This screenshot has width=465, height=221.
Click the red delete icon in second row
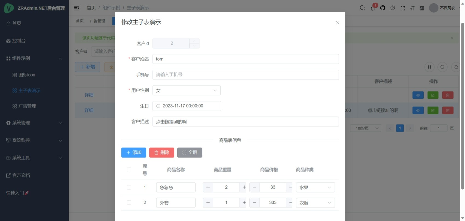tap(448, 111)
